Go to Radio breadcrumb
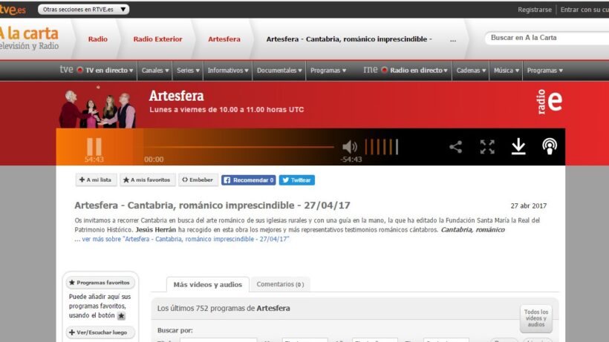The image size is (609, 342). (x=98, y=39)
